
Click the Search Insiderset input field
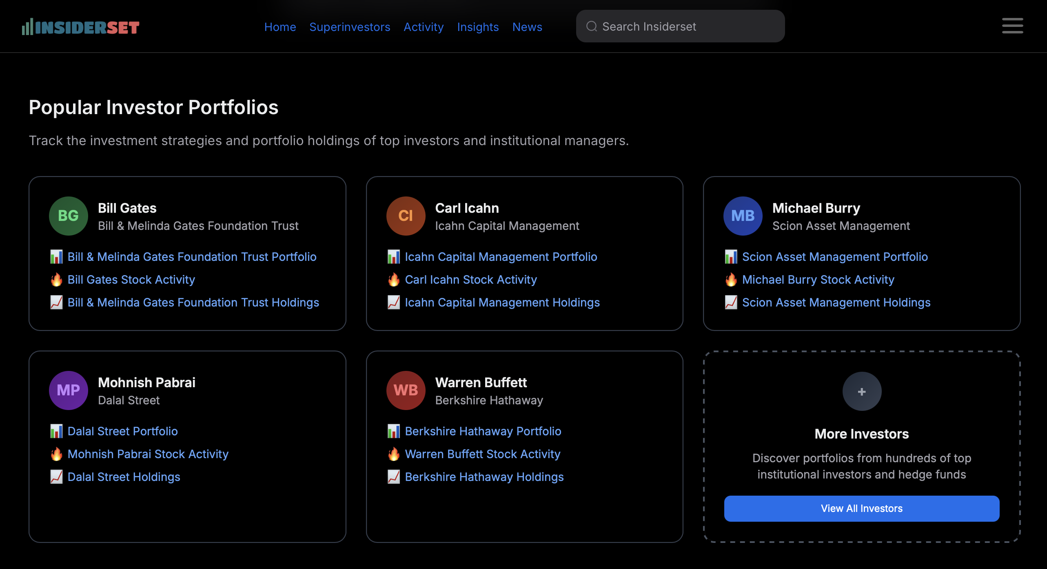coord(680,26)
